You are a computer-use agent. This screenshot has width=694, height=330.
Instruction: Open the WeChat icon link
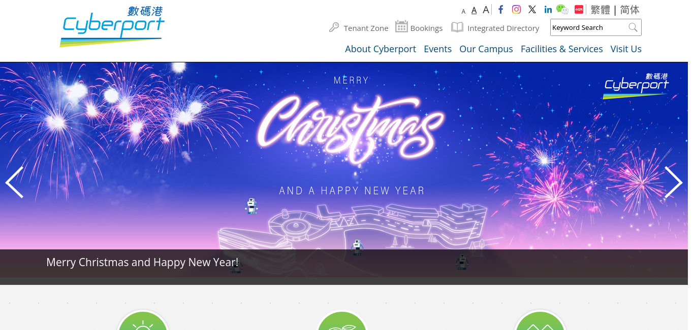click(x=562, y=10)
